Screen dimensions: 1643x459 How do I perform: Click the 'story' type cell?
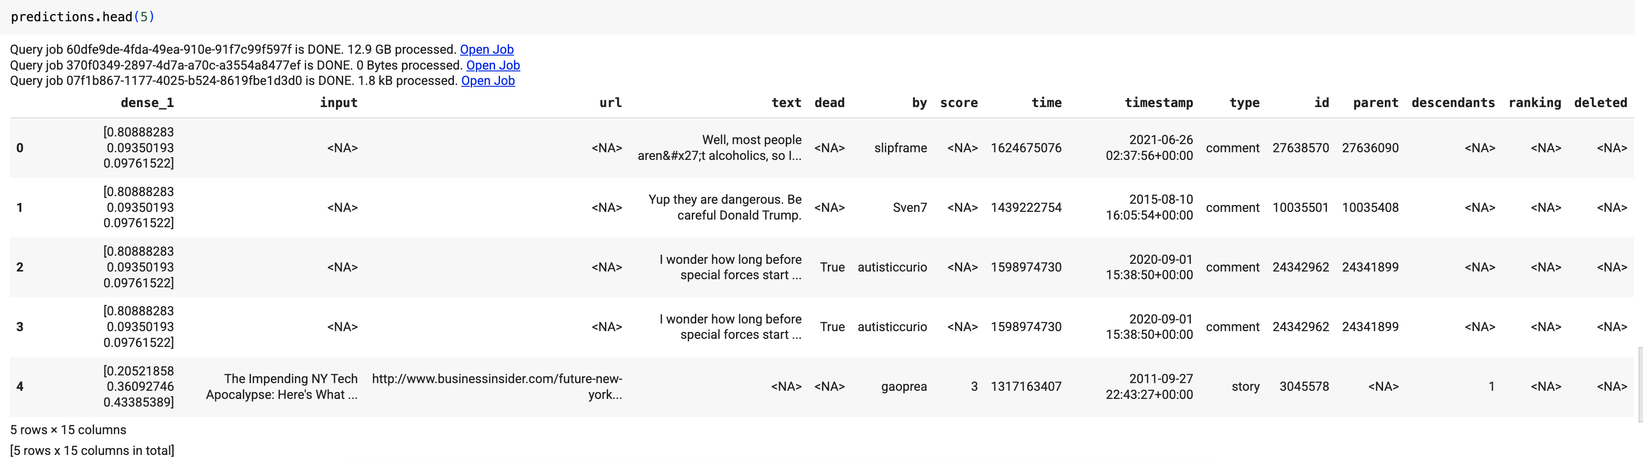click(x=1245, y=386)
